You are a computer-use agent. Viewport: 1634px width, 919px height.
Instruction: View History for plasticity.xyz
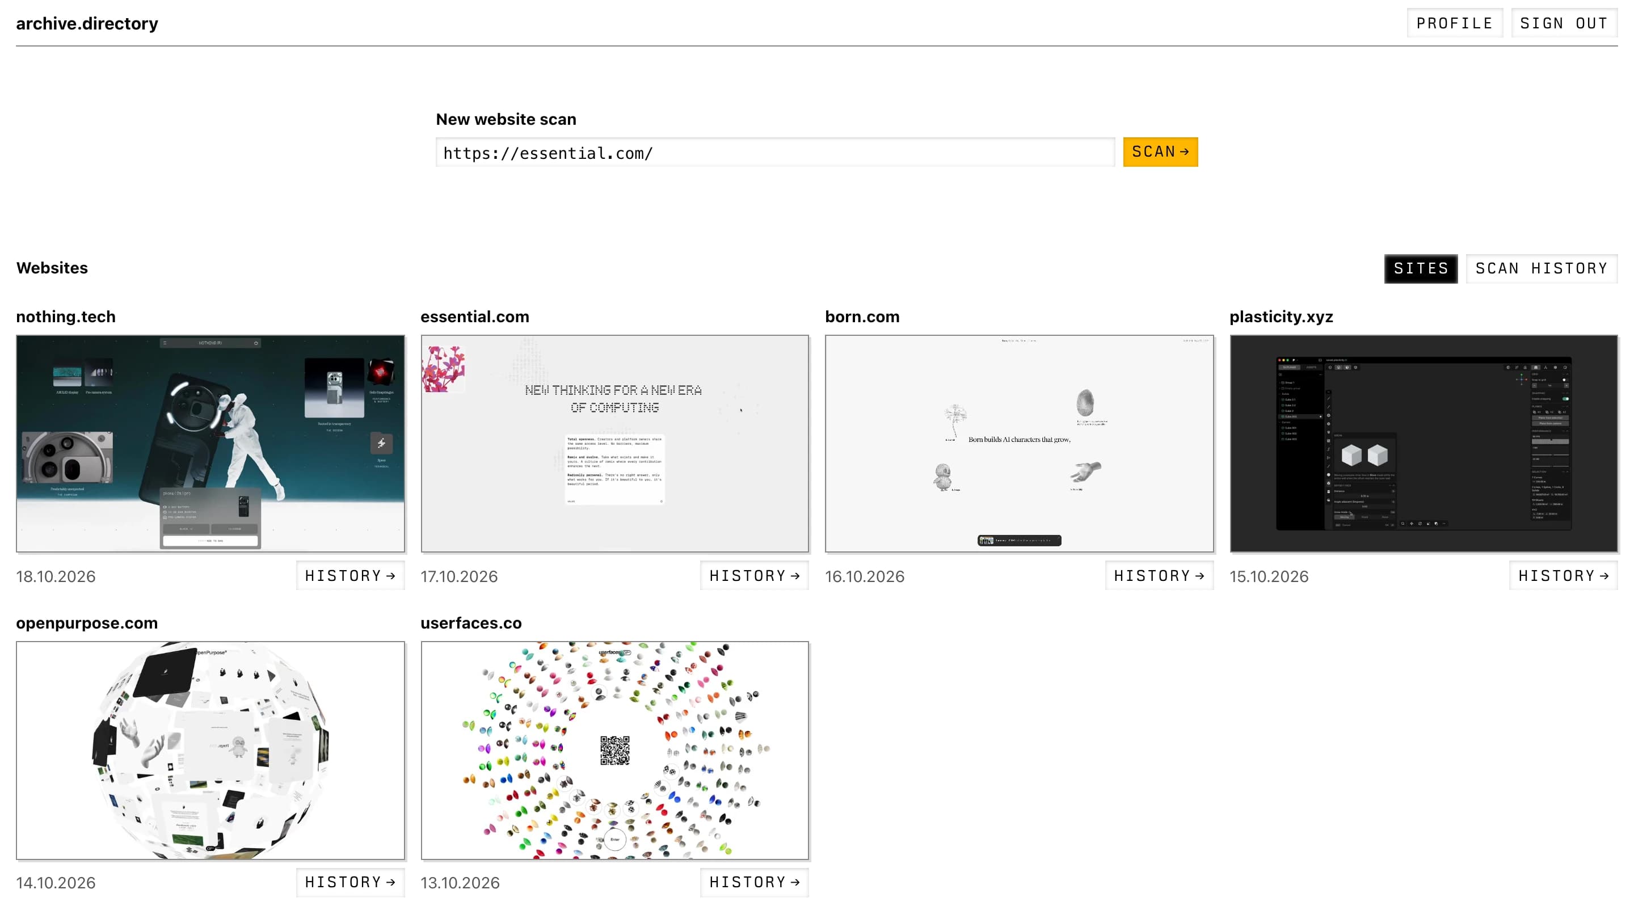click(1563, 575)
